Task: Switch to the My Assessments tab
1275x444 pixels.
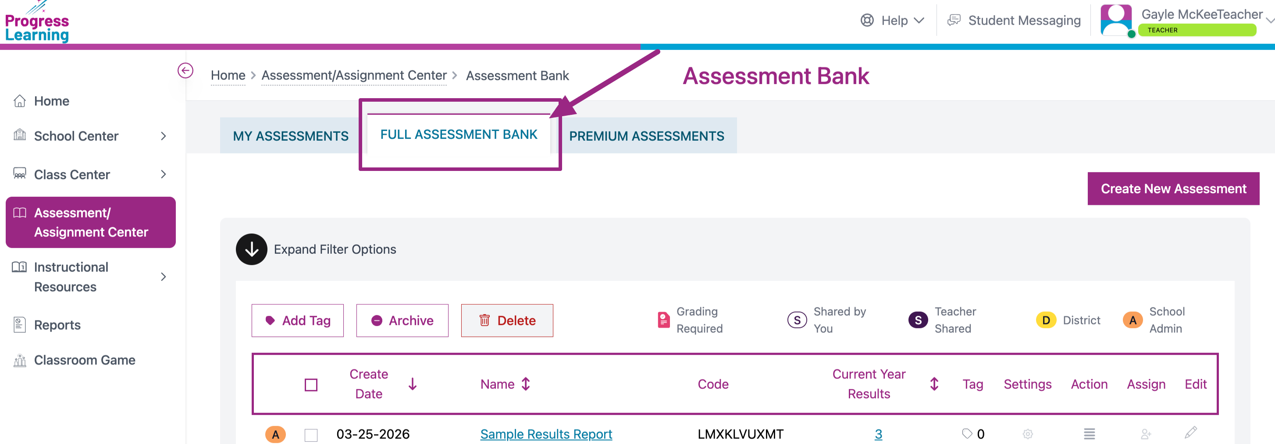Action: (x=291, y=136)
